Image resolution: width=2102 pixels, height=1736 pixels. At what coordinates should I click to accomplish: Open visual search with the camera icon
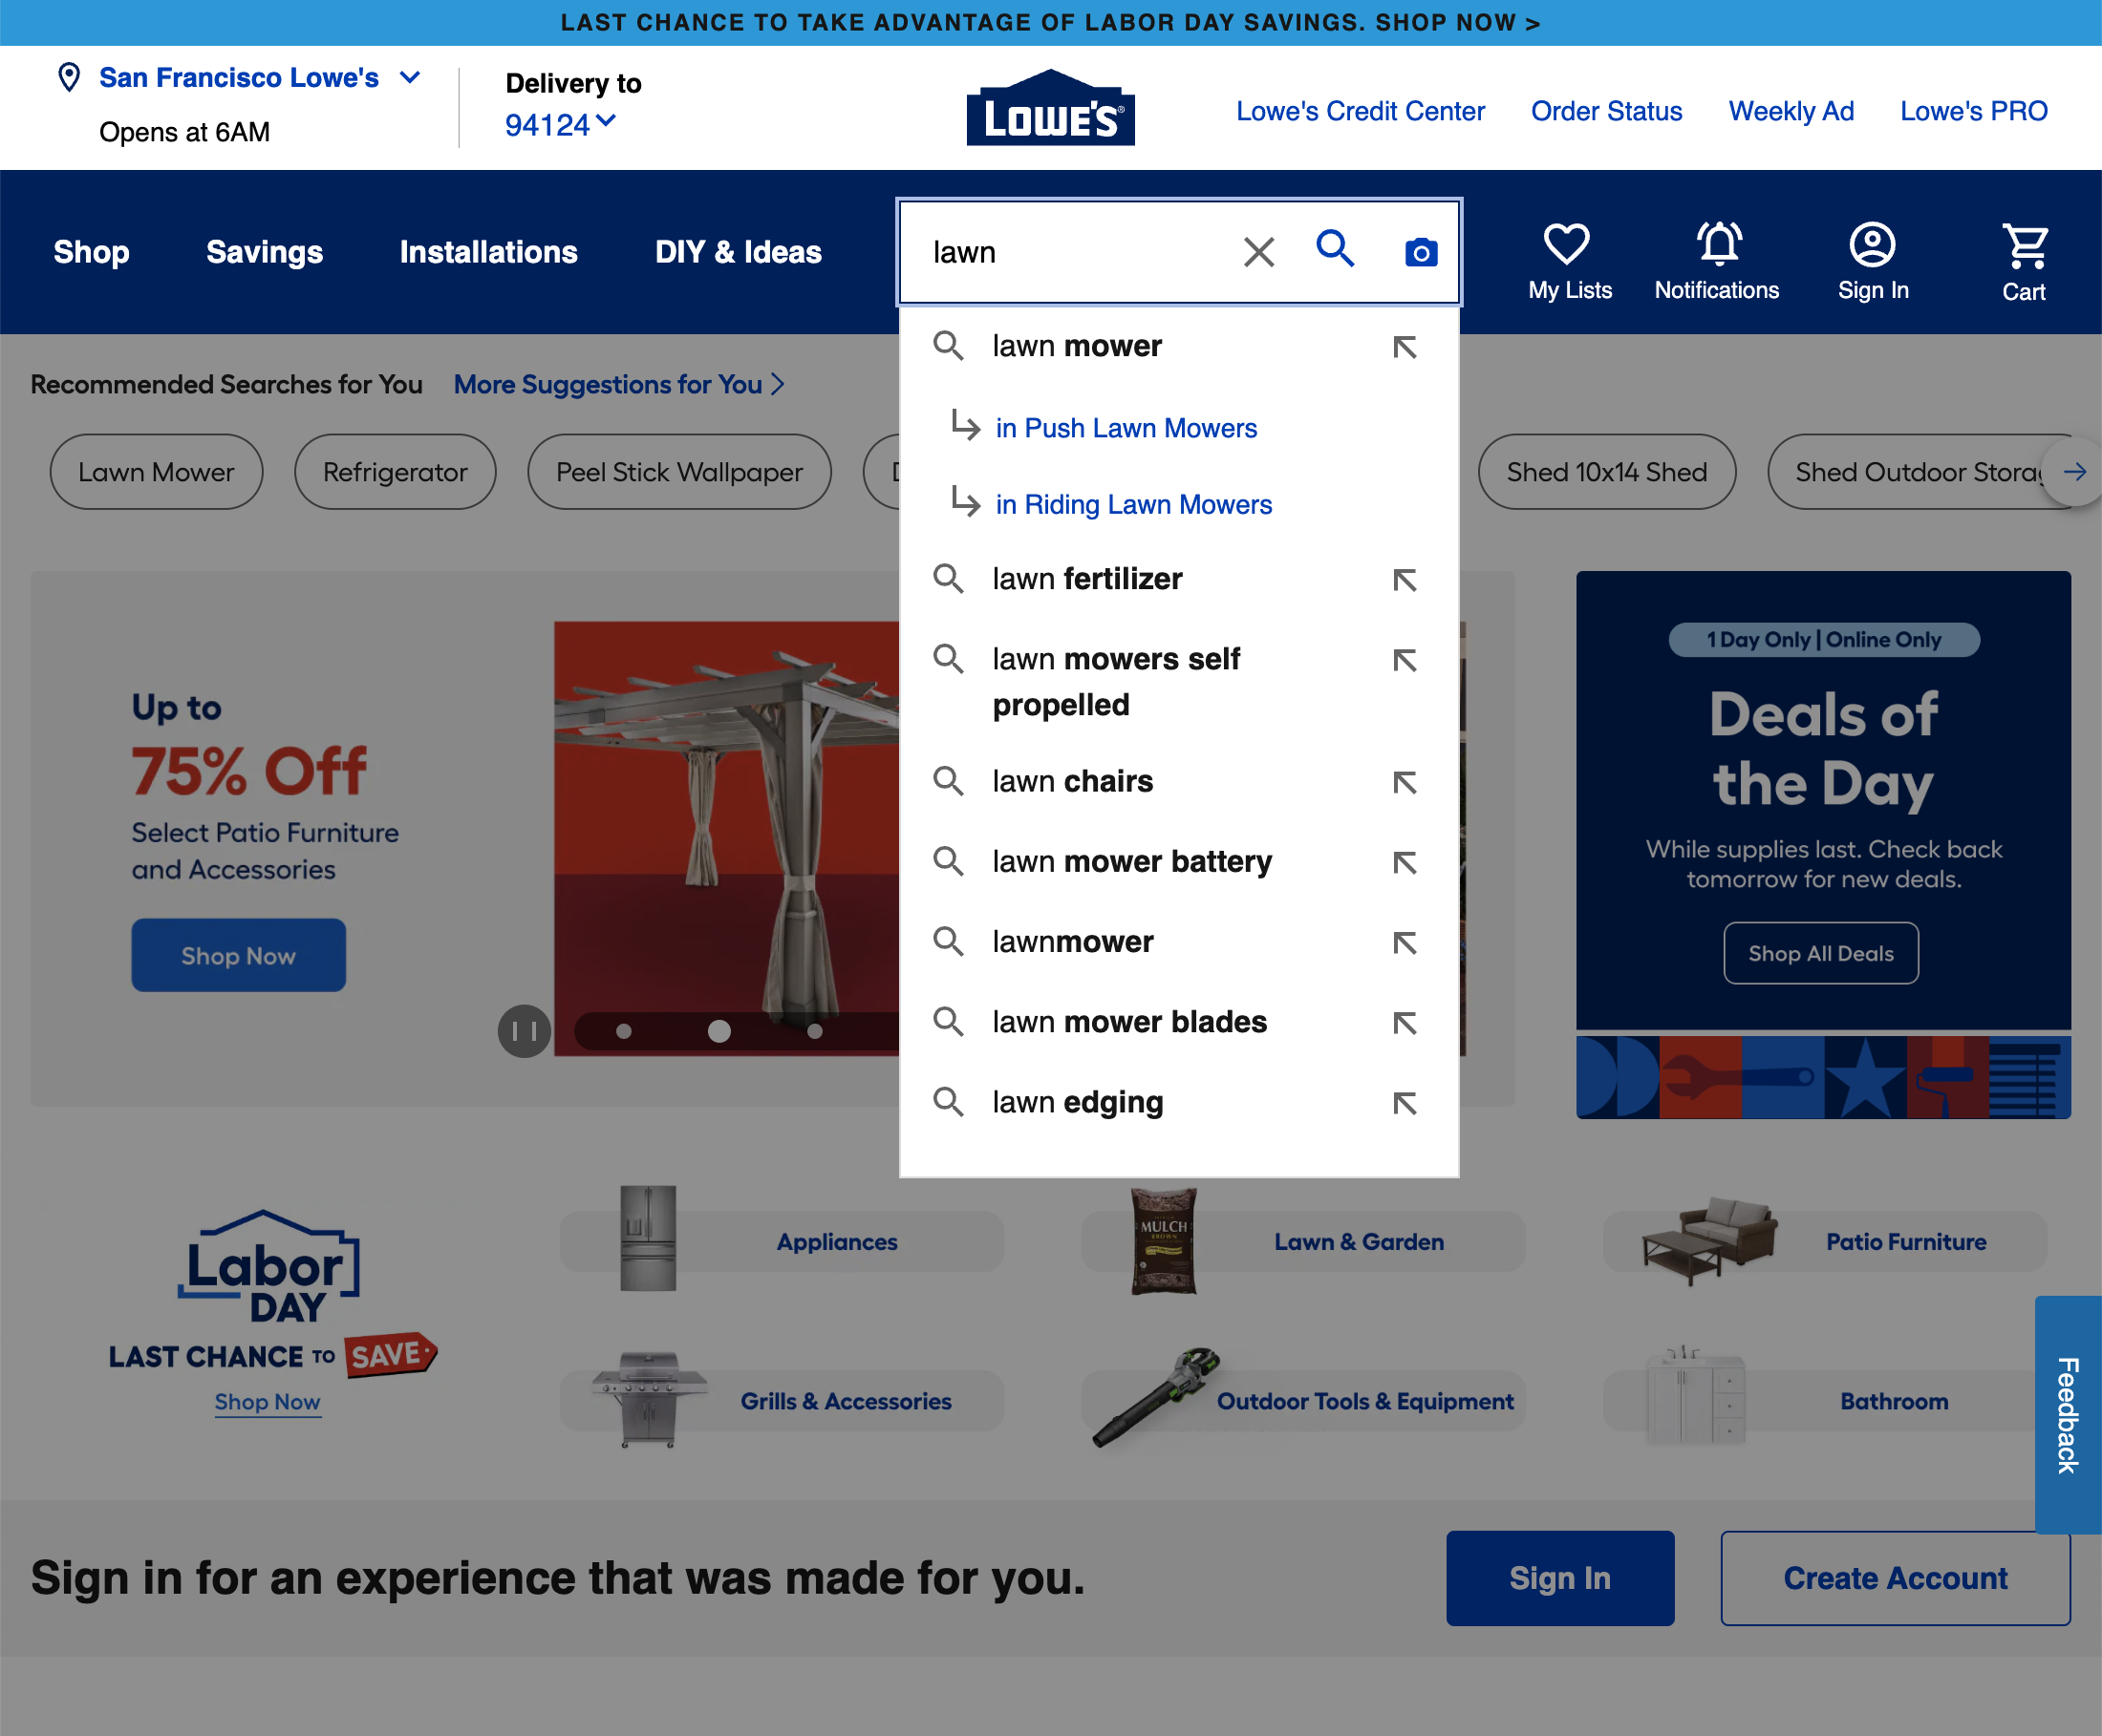click(1420, 252)
